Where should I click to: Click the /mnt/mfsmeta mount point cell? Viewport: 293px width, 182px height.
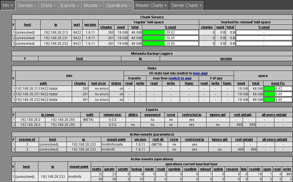tap(116, 144)
